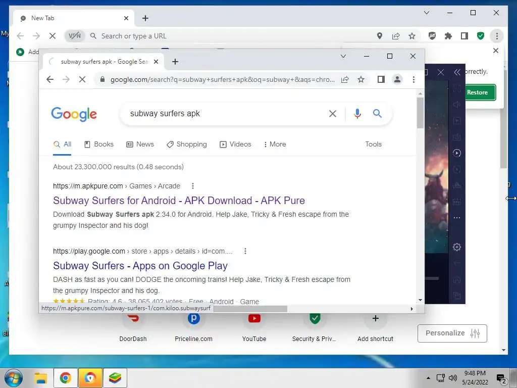Screen dimensions: 517x388
Task: Click the scroll-down arrow of the results page
Action: pyautogui.click(x=420, y=300)
